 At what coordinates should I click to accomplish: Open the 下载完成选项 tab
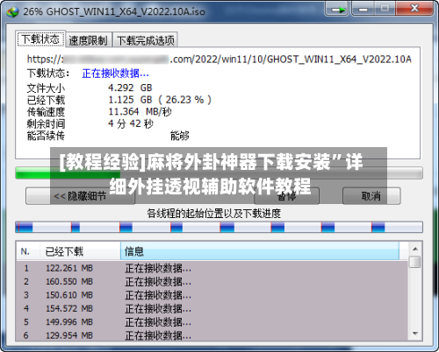146,40
